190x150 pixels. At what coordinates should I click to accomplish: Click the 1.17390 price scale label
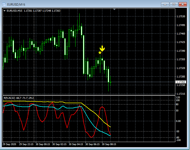181,51
